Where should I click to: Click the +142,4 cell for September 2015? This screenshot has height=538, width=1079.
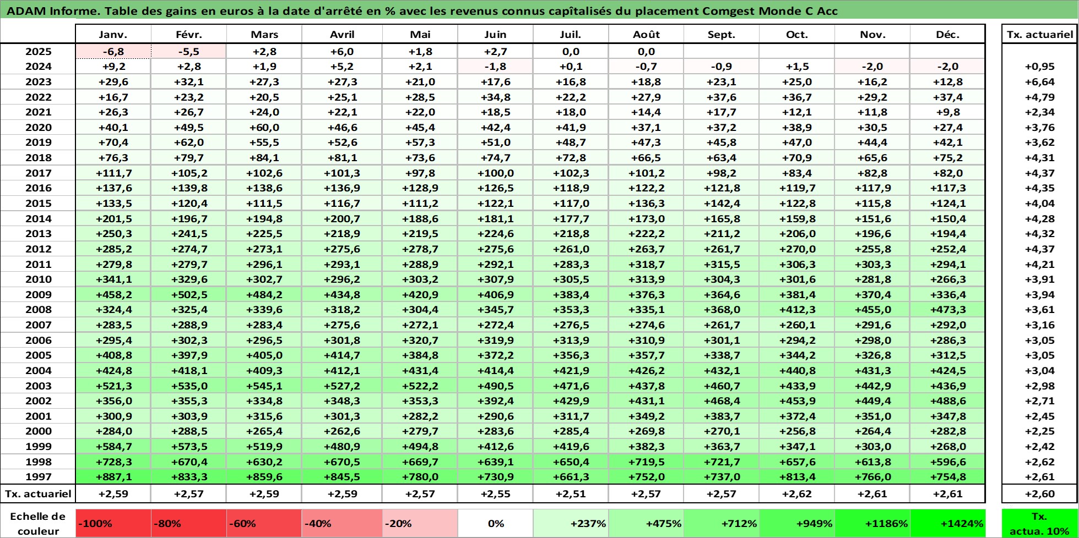tap(722, 204)
